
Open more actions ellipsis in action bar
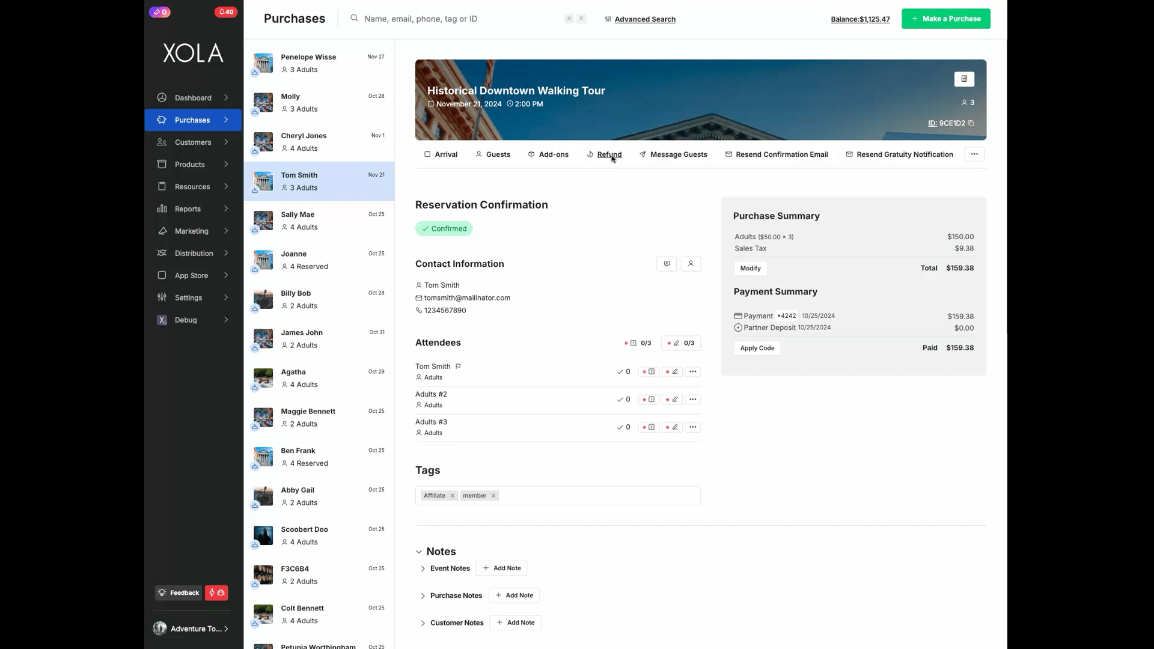tap(974, 154)
